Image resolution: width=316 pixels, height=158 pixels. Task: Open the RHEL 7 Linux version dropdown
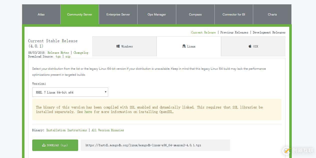(x=70, y=92)
